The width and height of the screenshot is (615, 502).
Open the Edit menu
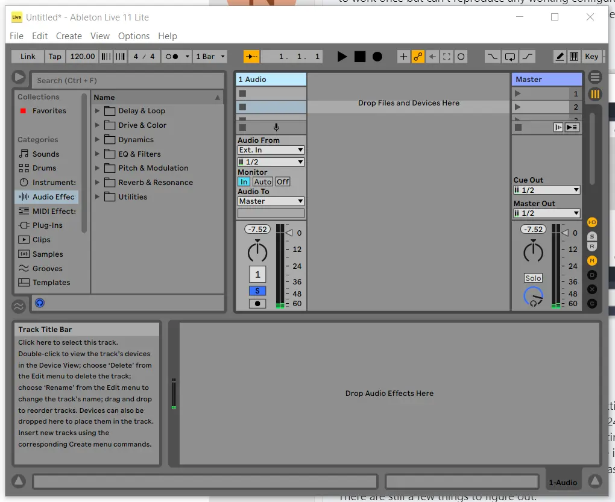click(x=40, y=36)
